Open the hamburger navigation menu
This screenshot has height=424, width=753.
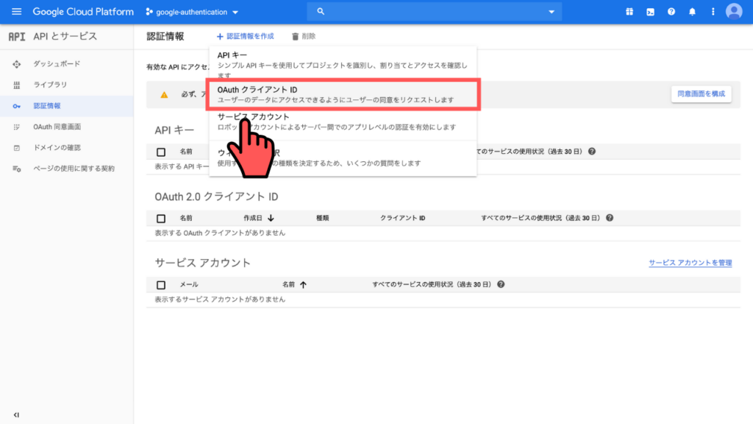(16, 12)
